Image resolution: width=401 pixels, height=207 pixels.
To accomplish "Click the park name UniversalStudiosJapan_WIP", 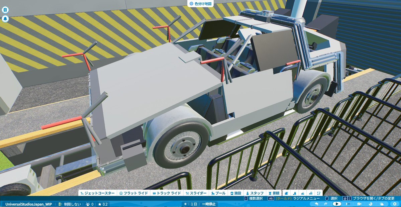I will tap(28, 204).
